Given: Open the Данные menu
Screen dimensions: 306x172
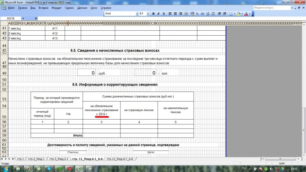Looking at the screenshot, I should (x=82, y=8).
